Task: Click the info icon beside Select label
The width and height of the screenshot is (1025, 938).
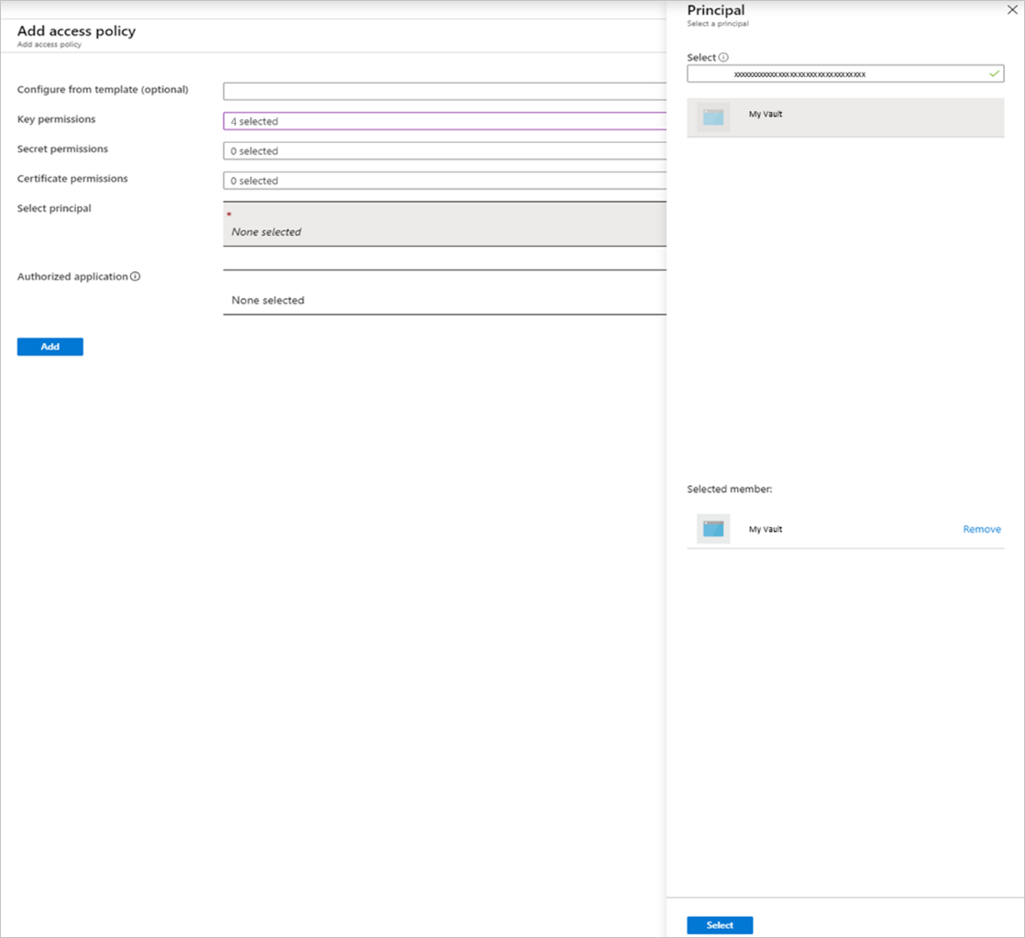Action: point(723,58)
